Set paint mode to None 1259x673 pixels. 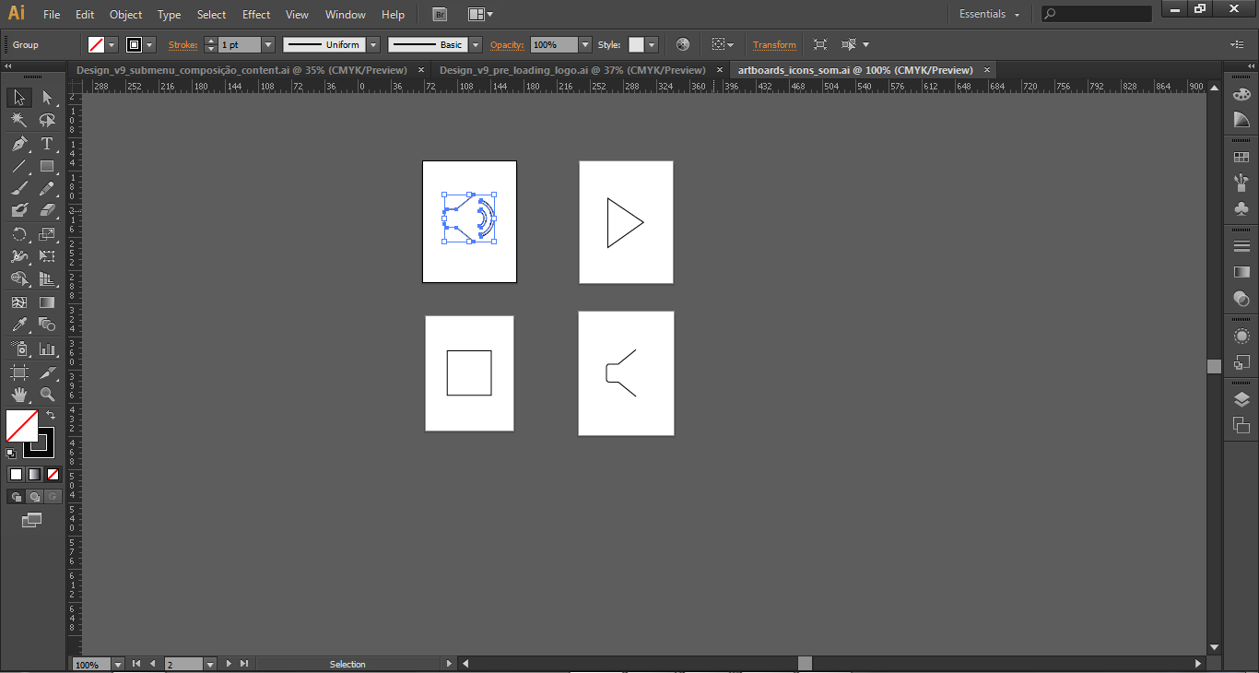[53, 475]
